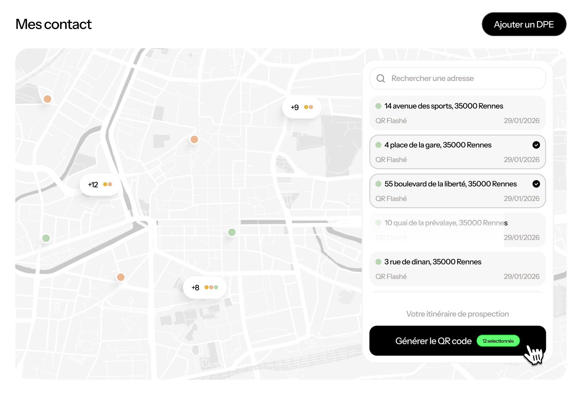Click green status dot for 55 boulevard de la liberté

click(x=378, y=184)
